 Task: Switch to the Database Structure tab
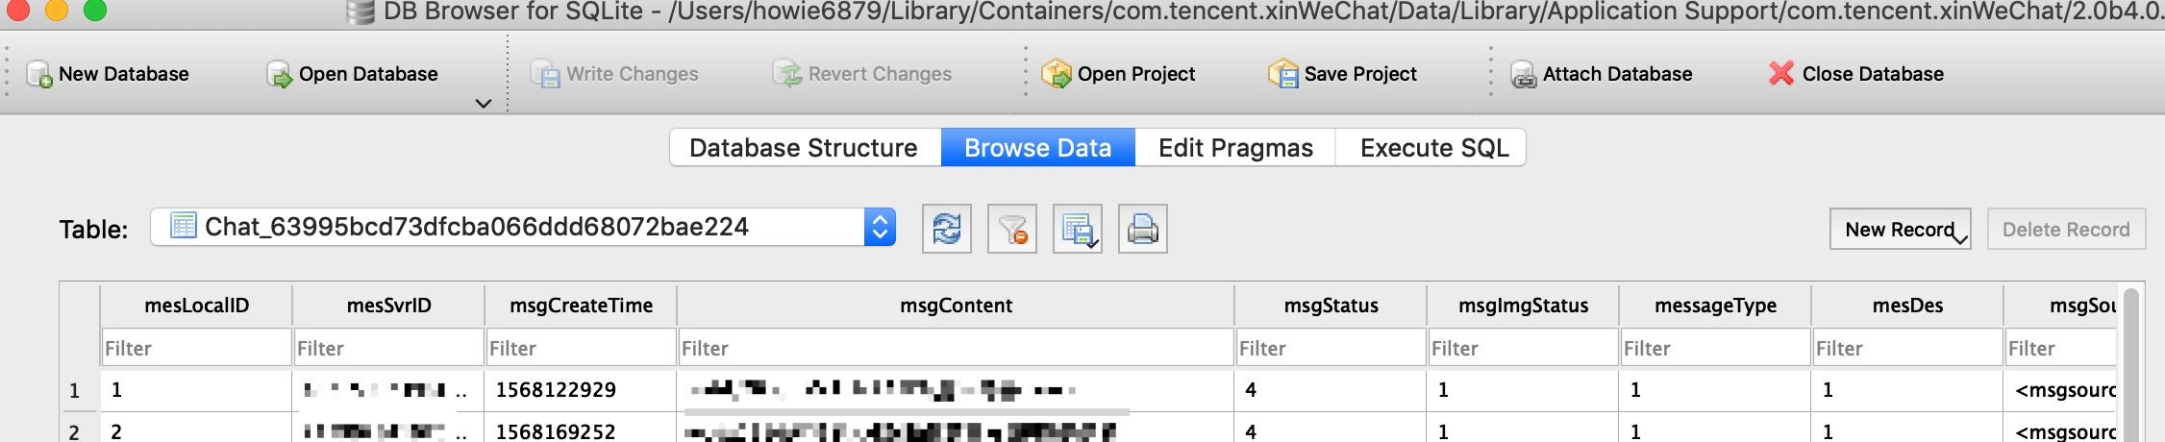click(x=804, y=148)
